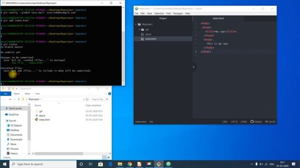Image resolution: width=300 pixels, height=168 pixels.
Task: Select the index.html editor tab in Atom
Action: click(x=218, y=18)
